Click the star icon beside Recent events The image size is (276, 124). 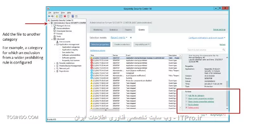pos(131,38)
